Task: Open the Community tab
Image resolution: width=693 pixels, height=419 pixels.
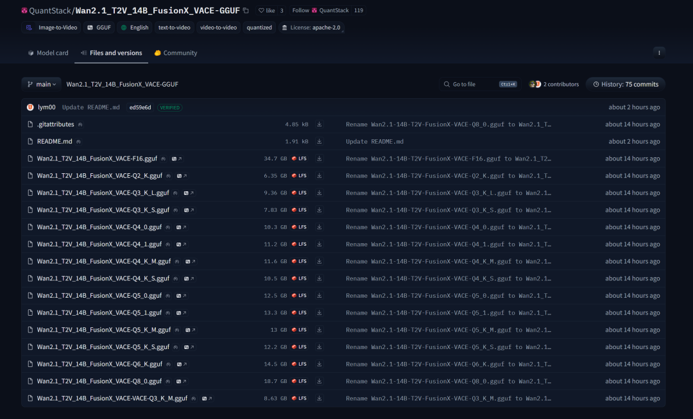Action: pyautogui.click(x=175, y=53)
